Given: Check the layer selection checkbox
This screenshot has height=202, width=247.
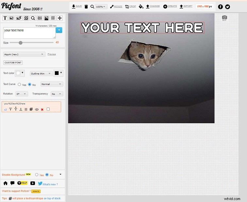Looking at the screenshot, I should pos(48,109).
